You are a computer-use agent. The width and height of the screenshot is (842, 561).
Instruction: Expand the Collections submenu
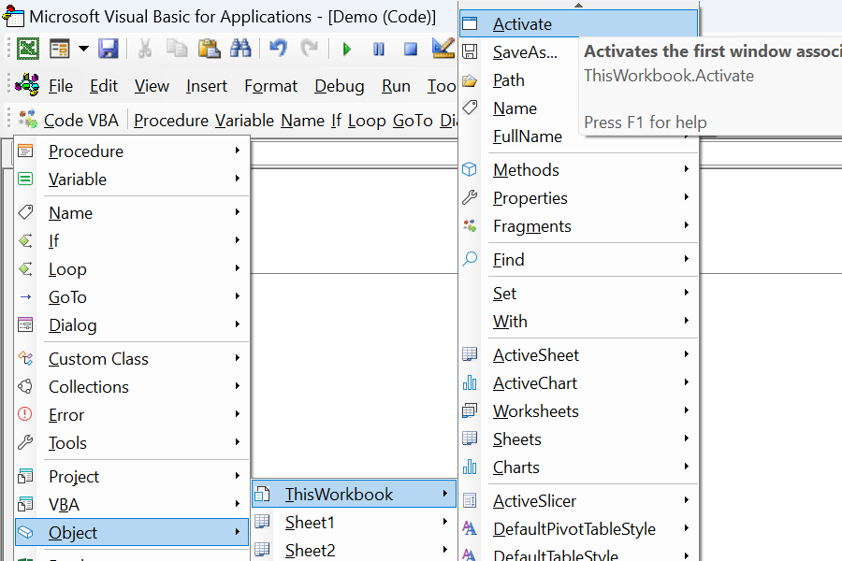pyautogui.click(x=132, y=386)
